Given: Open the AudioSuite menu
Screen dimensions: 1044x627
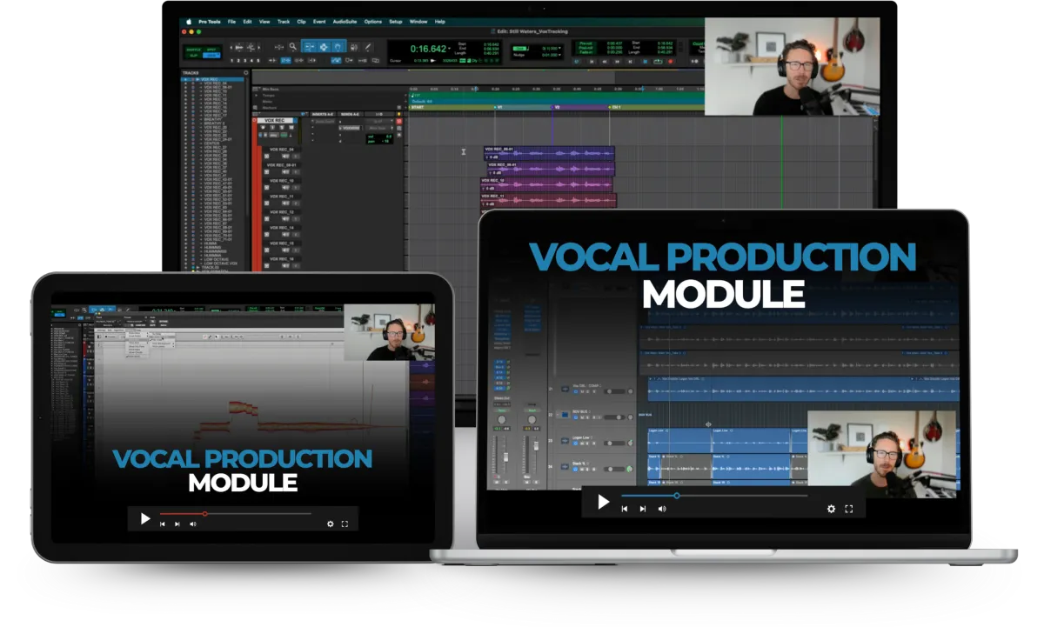Looking at the screenshot, I should pos(345,22).
